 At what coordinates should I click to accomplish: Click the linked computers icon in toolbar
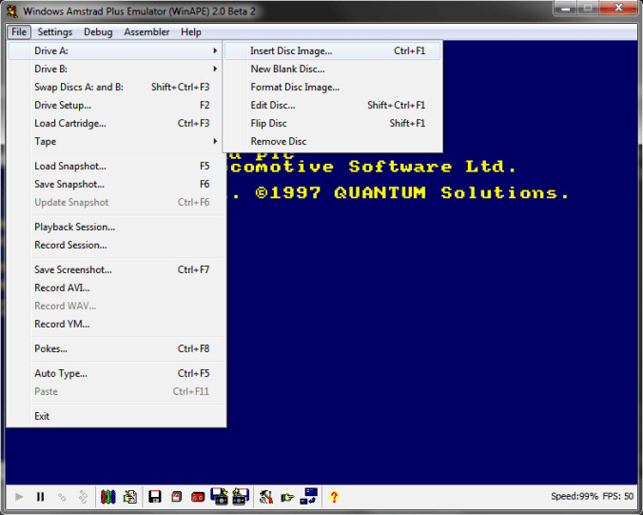309,497
